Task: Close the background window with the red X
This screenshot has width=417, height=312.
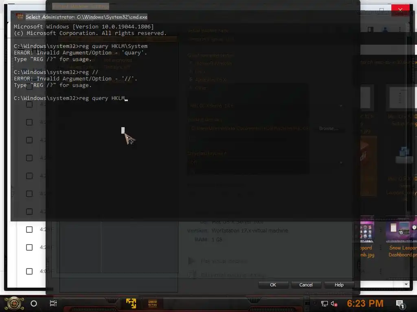Action: pos(400,10)
